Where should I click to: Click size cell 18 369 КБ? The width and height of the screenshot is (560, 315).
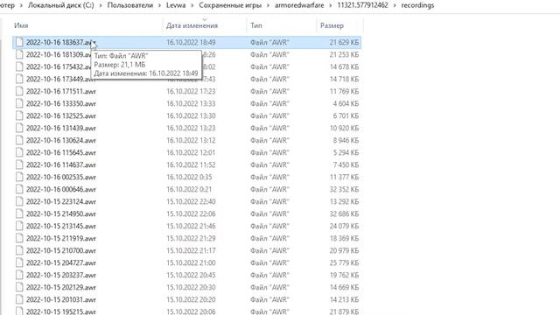344,238
